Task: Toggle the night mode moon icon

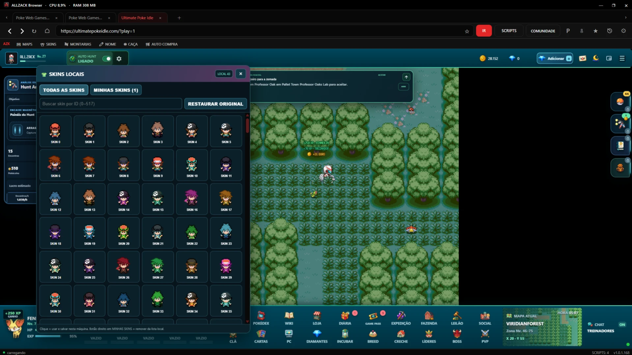Action: (595, 58)
